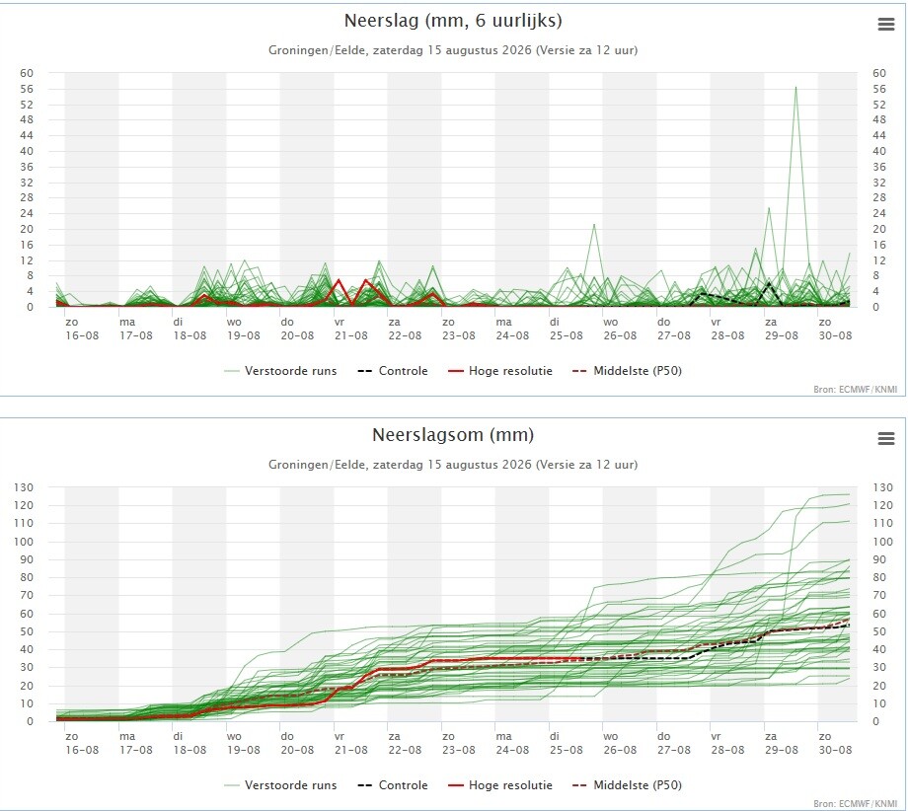Screen dimensions: 908x811
Task: Click the 21 mm spike near 25-08
Action: coord(593,225)
